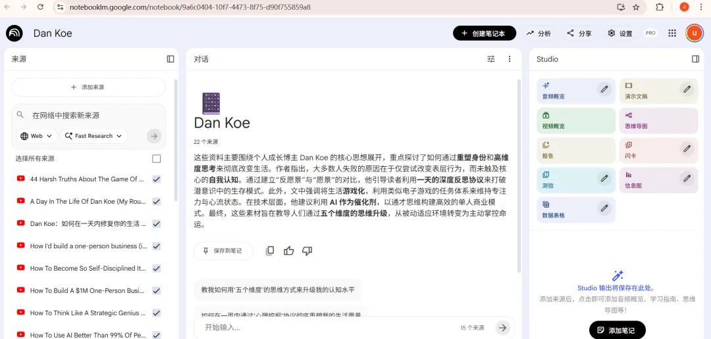
Task: Uncheck A Day In The Life source checkbox
Action: pyautogui.click(x=157, y=202)
